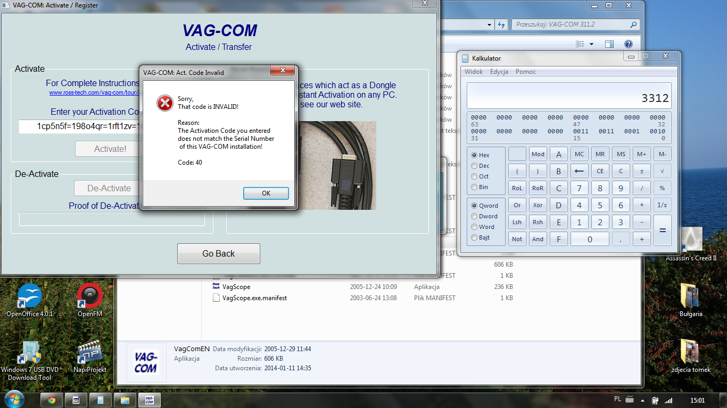Select the Hex radio button
This screenshot has width=727, height=408.
click(474, 155)
